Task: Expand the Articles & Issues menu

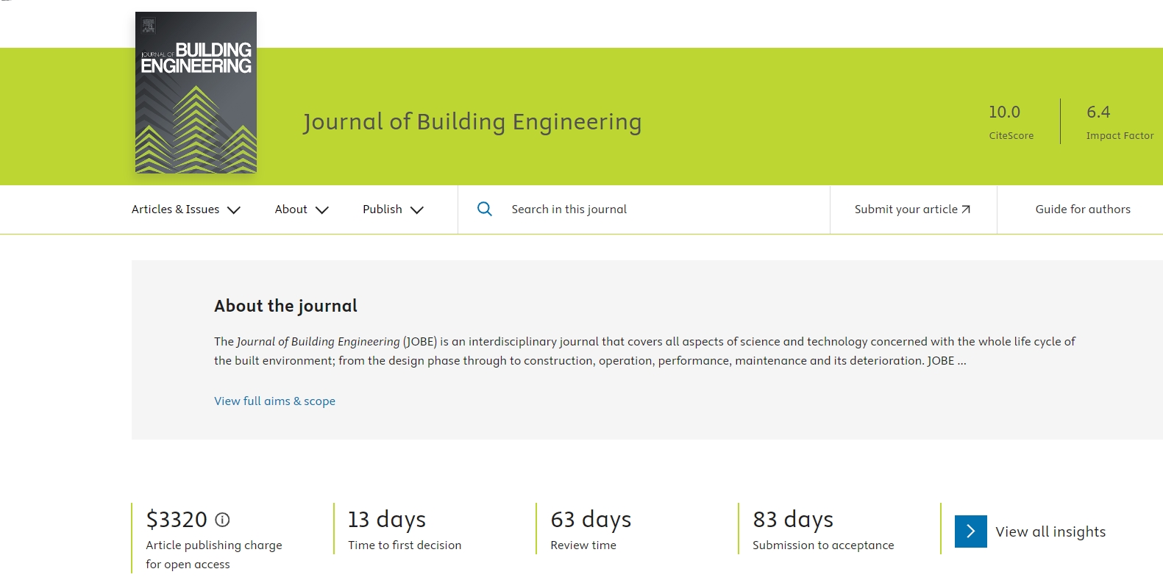Action: click(186, 210)
